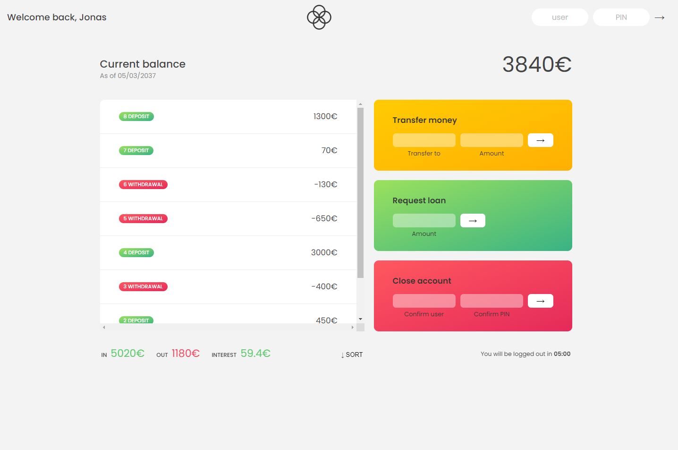Click the -400€ movement amount

point(324,286)
